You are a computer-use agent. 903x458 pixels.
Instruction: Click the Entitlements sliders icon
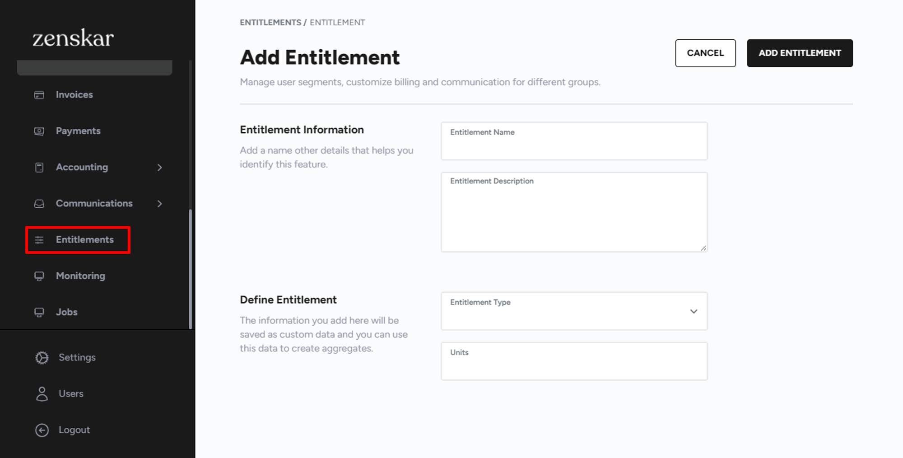click(x=39, y=240)
